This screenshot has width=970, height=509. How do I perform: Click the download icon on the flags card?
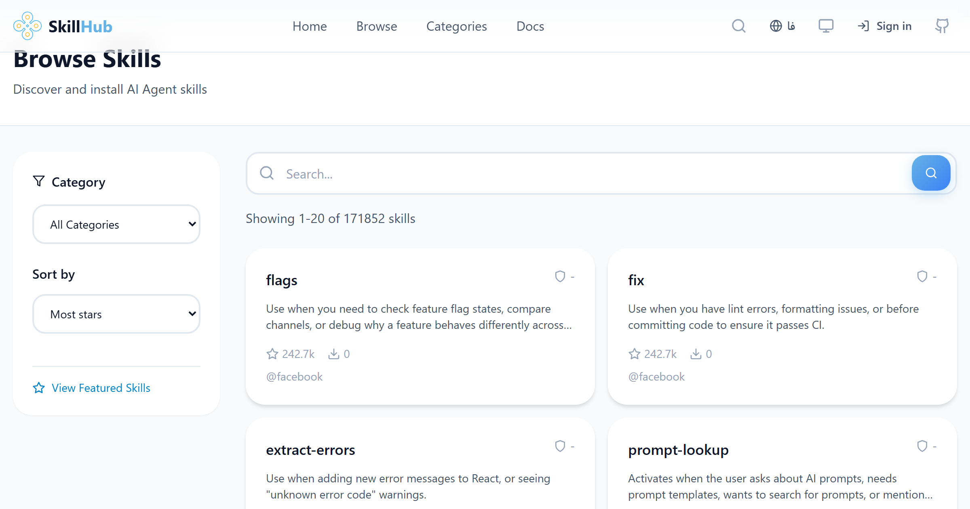[x=333, y=353]
